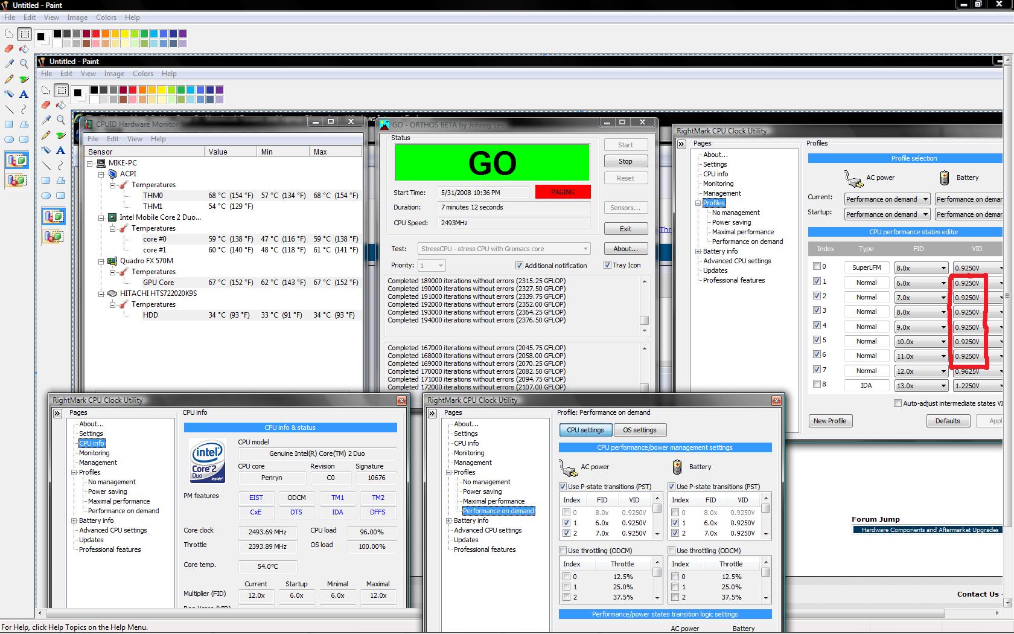1014x634 pixels.
Task: Click pages toggle arrows in RightMark CPU info window
Action: [x=57, y=414]
